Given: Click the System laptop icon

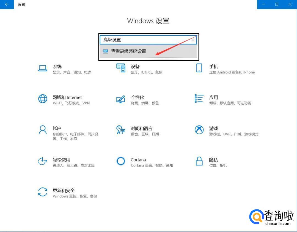Looking at the screenshot, I should [x=43, y=68].
